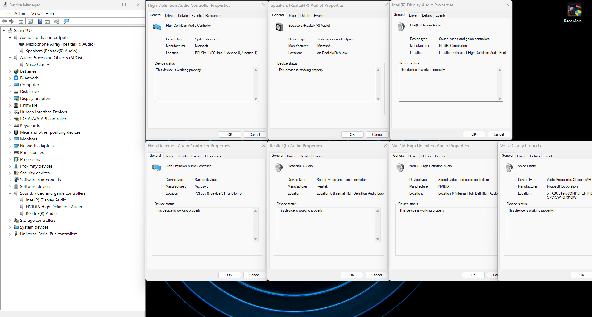The width and height of the screenshot is (592, 317).
Task: Click the Network adapters category icon
Action: click(16, 146)
